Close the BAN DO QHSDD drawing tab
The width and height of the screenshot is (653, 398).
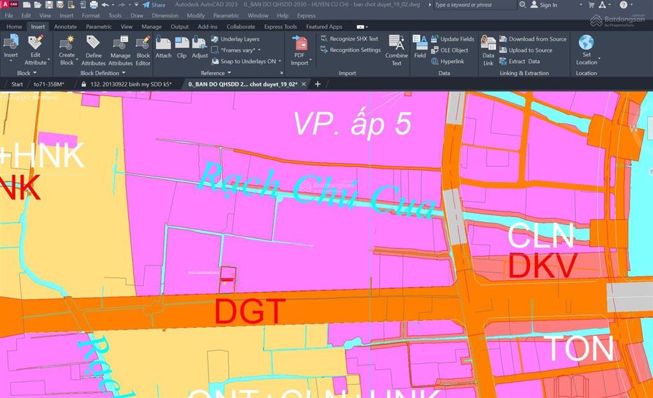click(x=304, y=84)
